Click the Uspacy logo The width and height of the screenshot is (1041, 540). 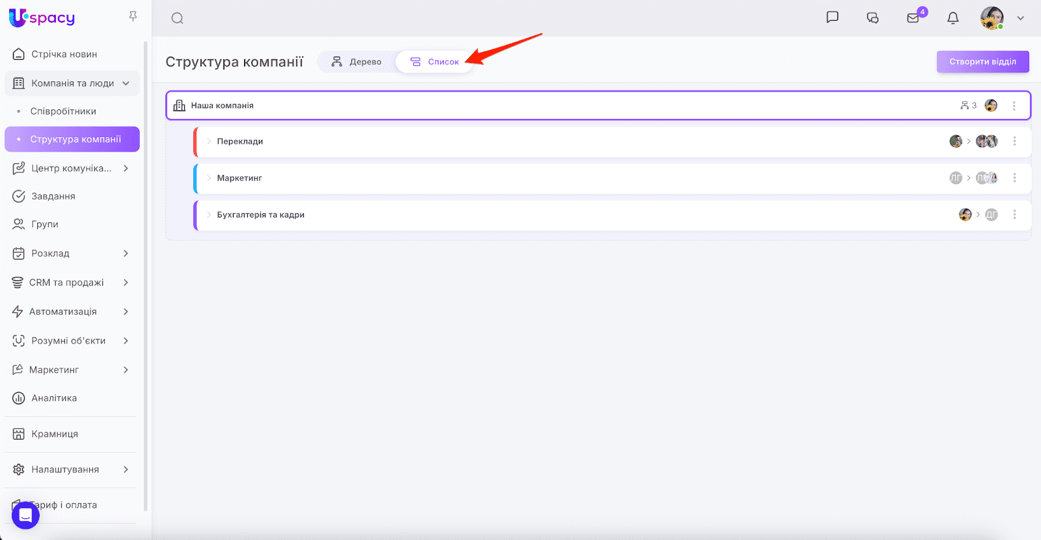tap(42, 18)
